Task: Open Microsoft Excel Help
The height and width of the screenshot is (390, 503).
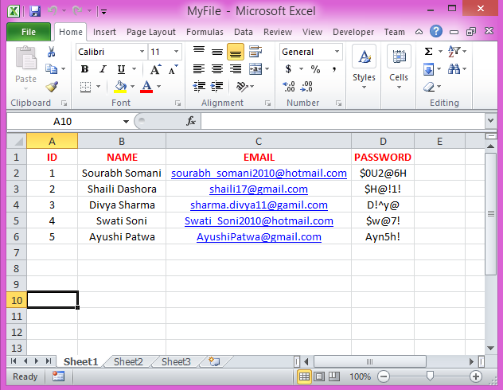Action: coord(436,31)
